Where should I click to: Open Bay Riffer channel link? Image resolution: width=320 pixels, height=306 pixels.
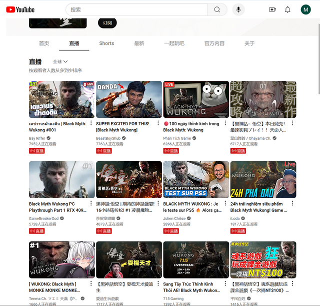[x=37, y=138]
